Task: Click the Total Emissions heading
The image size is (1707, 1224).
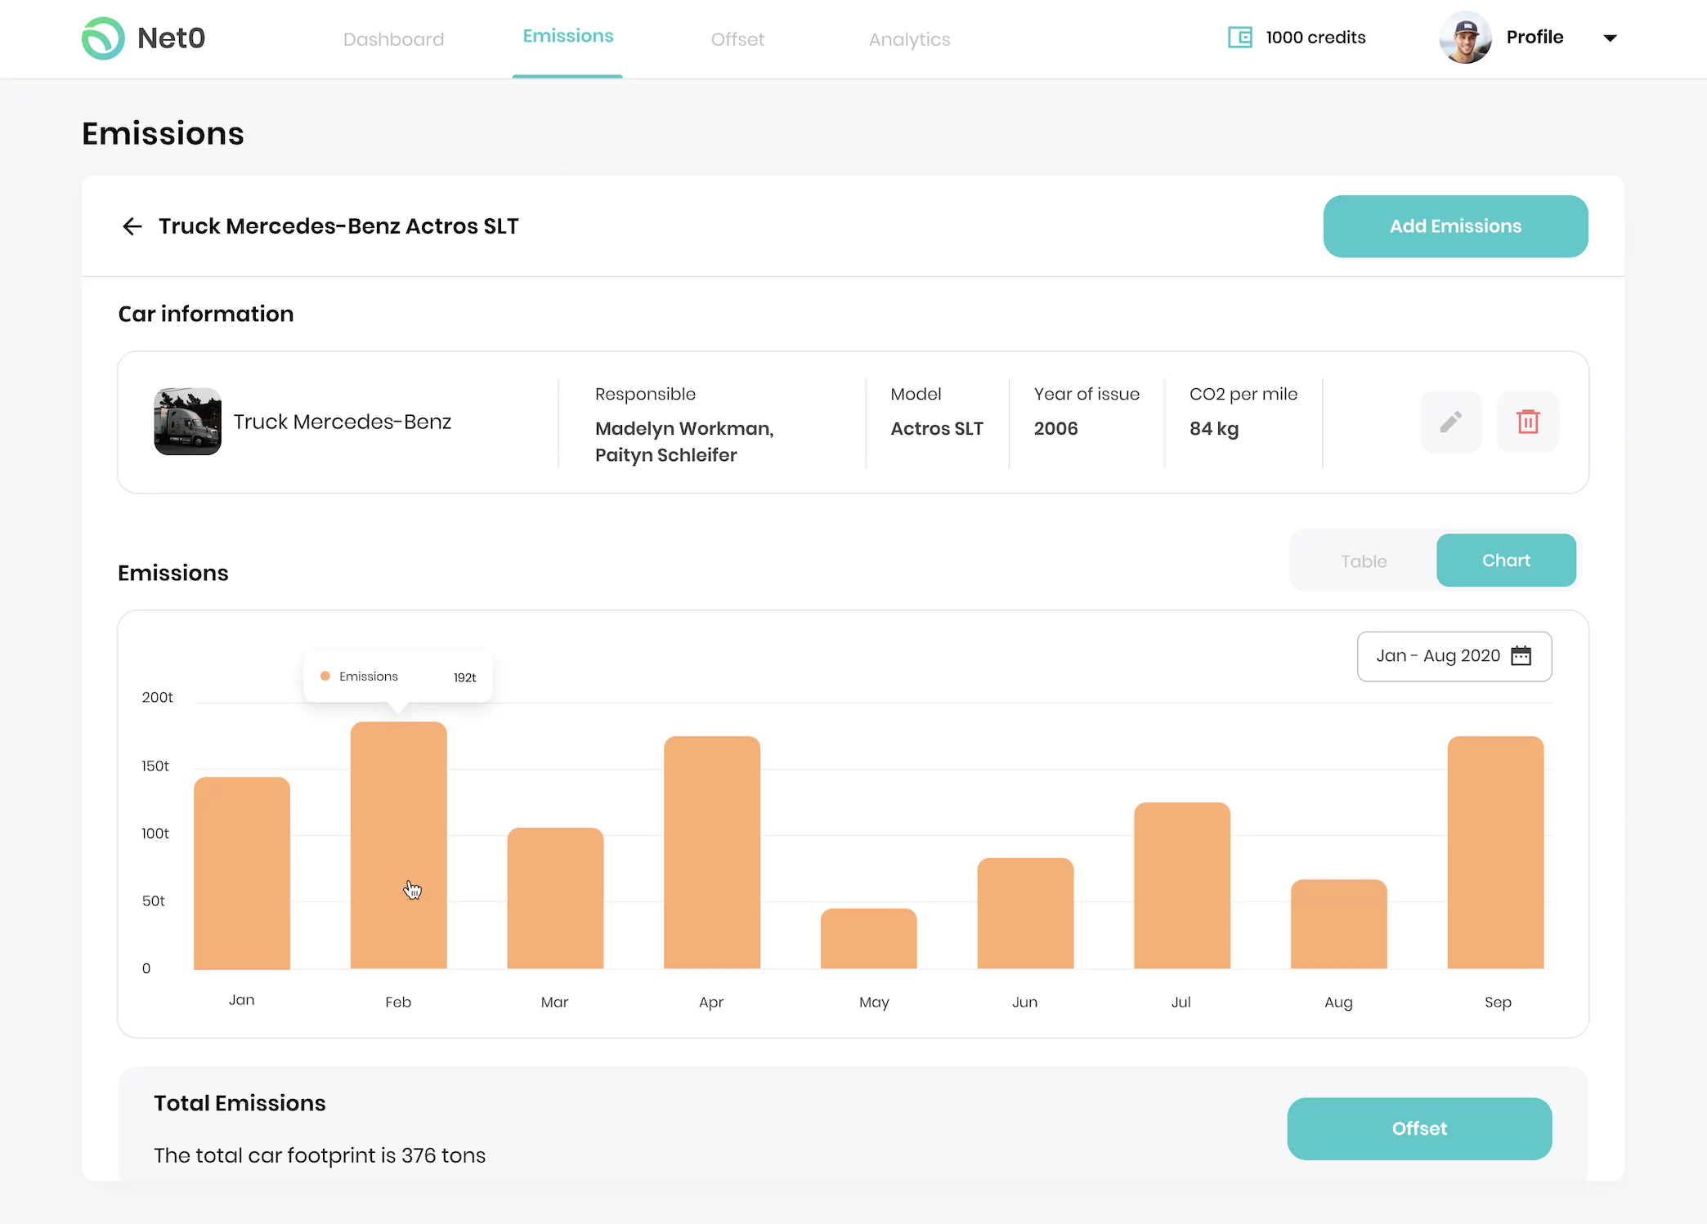Action: pos(240,1103)
